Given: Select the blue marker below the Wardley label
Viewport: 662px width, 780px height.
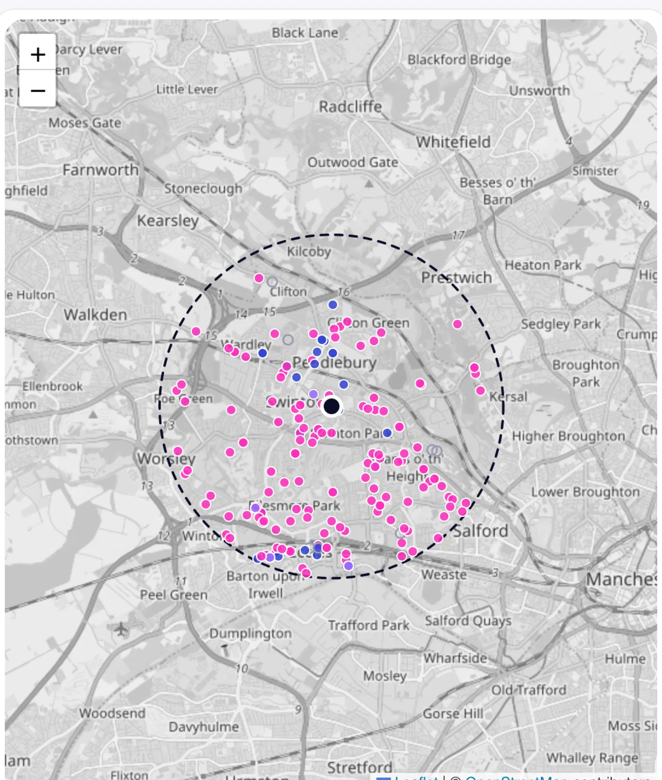Looking at the screenshot, I should pos(263,353).
